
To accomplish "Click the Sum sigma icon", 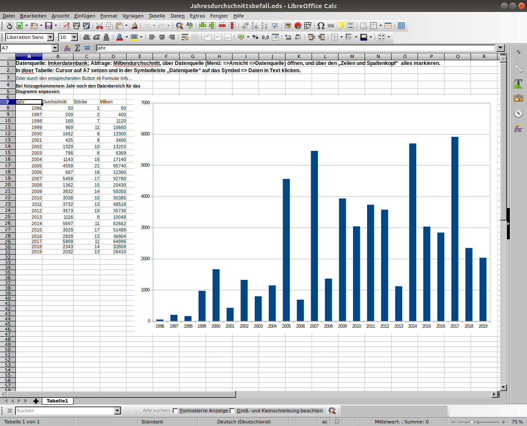I will coord(77,48).
